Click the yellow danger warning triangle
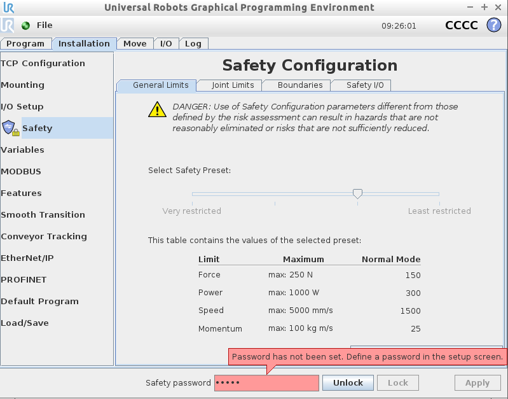Viewport: 508px width, 399px height. tap(157, 109)
